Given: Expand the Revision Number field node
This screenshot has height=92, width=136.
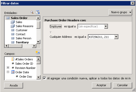Looking at the screenshot, I should 8,68.
